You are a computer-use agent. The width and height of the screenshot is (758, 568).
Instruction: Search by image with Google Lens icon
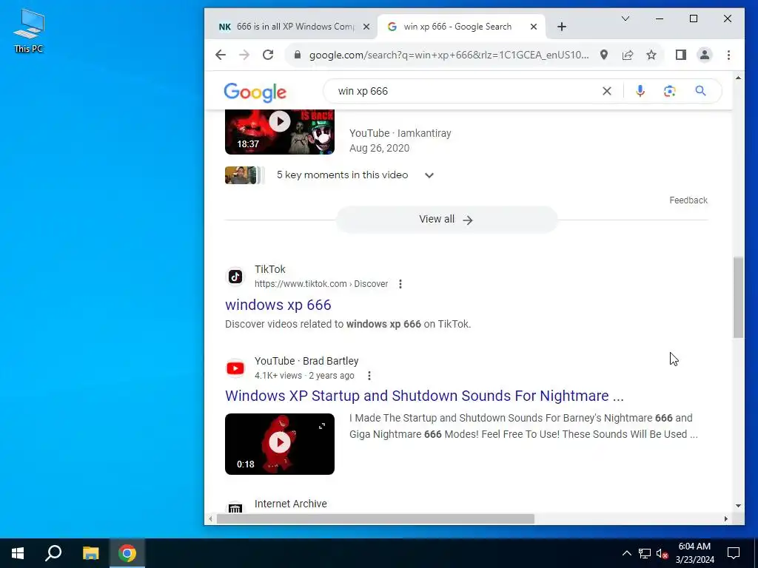point(669,91)
